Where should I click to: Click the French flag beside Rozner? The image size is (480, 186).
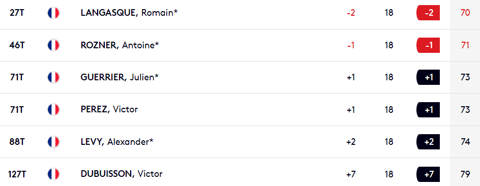[53, 45]
